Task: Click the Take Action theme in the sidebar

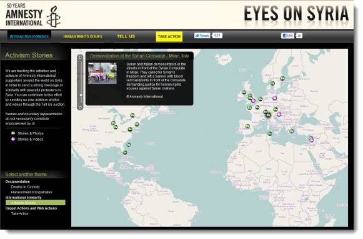Action: tap(19, 213)
